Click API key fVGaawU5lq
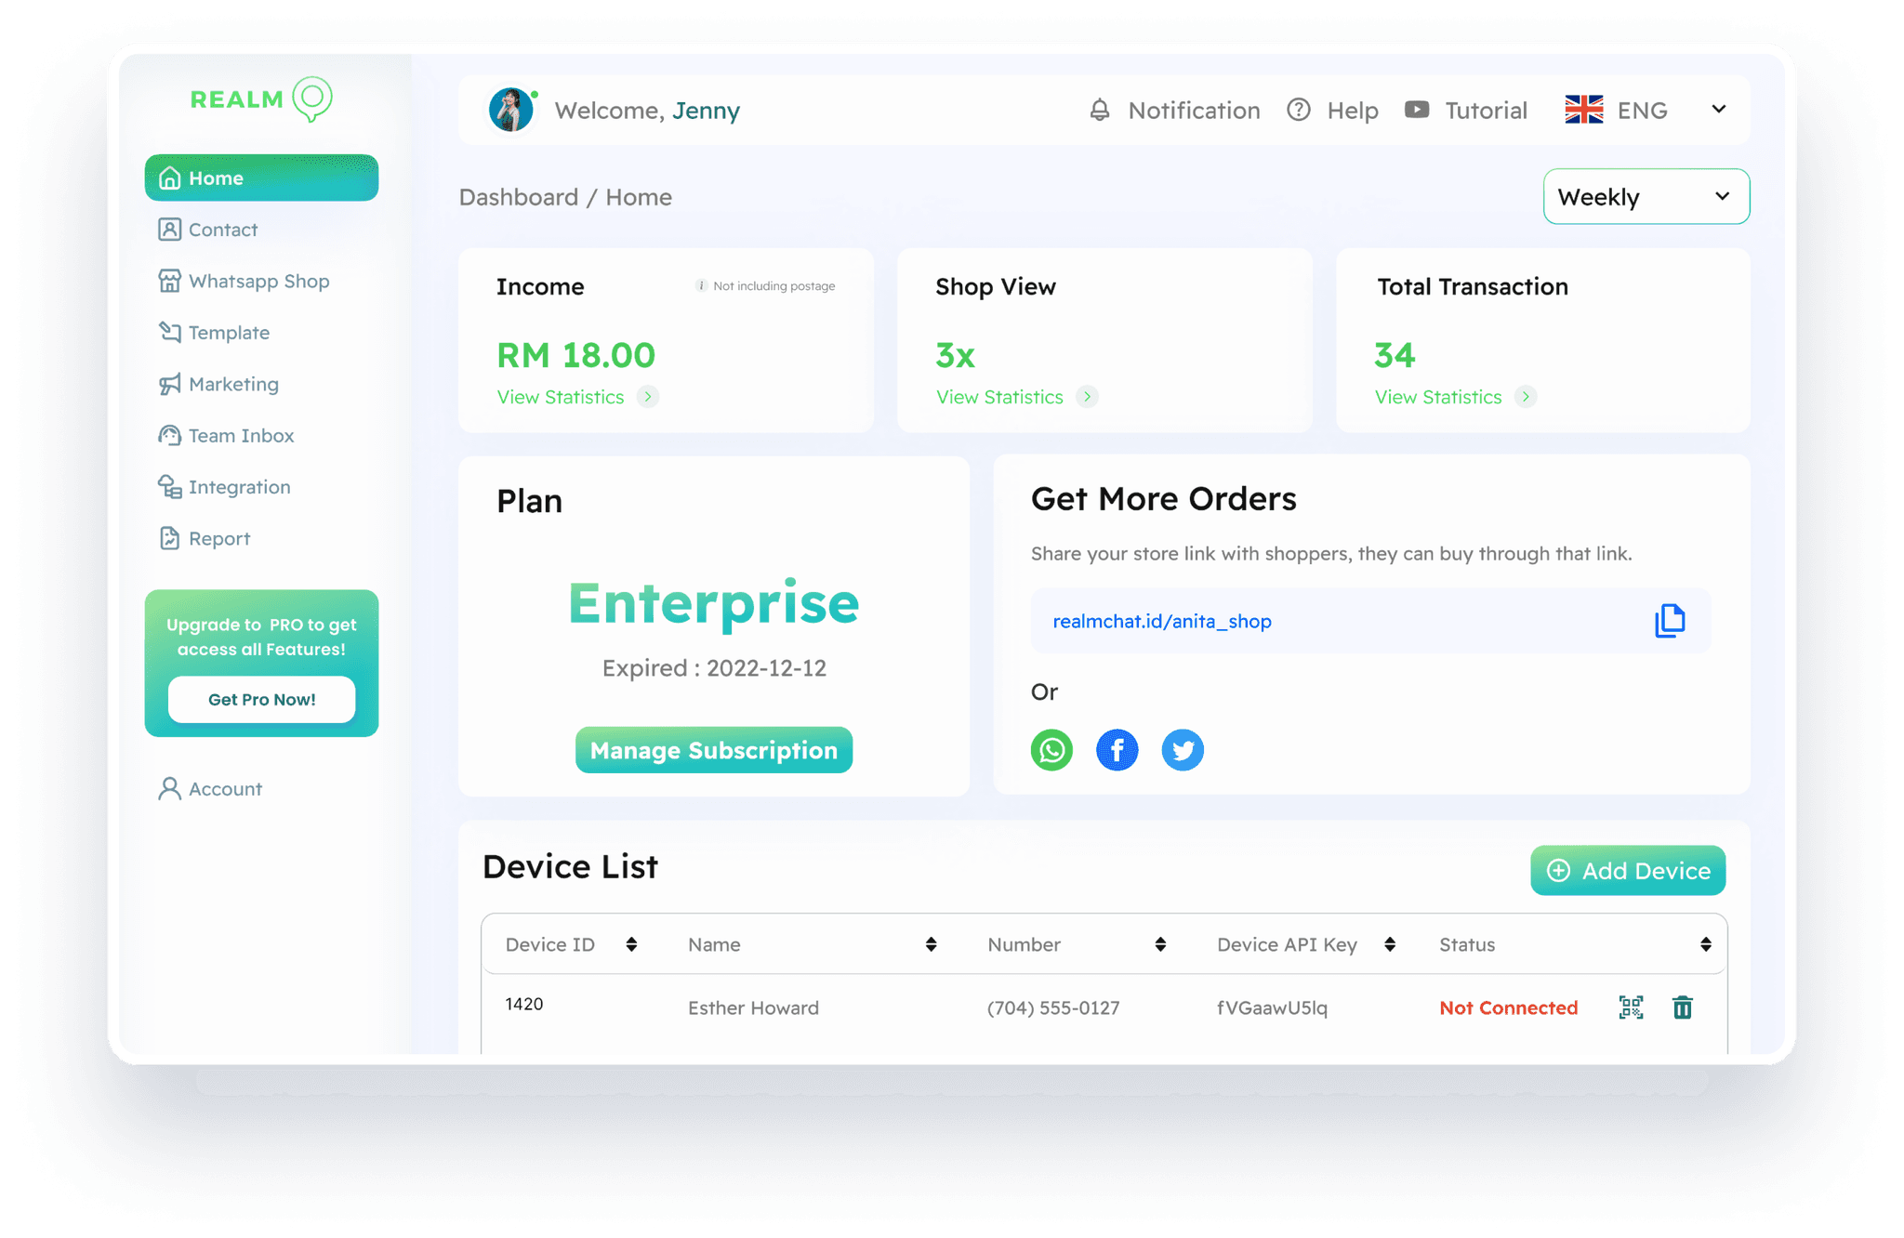 point(1272,1008)
